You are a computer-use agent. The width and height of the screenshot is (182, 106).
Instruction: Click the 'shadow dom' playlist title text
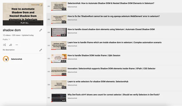point(12,30)
